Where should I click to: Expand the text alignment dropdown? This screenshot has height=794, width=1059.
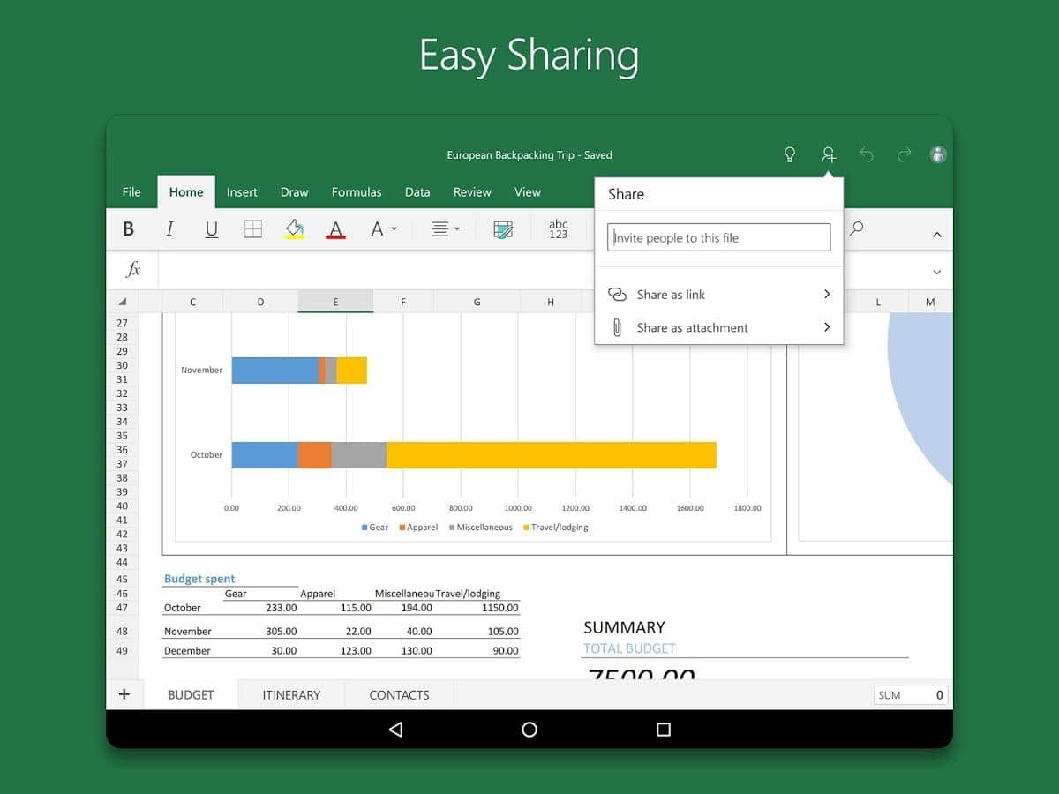coord(446,229)
